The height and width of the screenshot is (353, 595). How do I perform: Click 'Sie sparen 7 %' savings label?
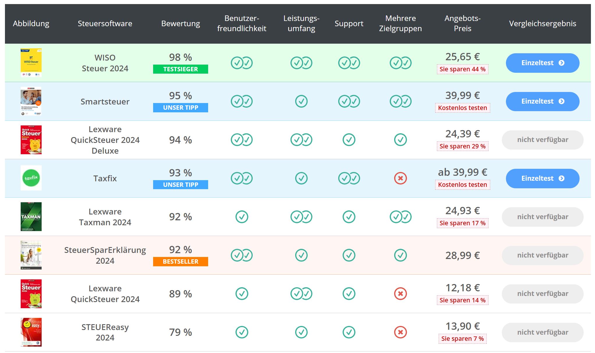pyautogui.click(x=463, y=338)
